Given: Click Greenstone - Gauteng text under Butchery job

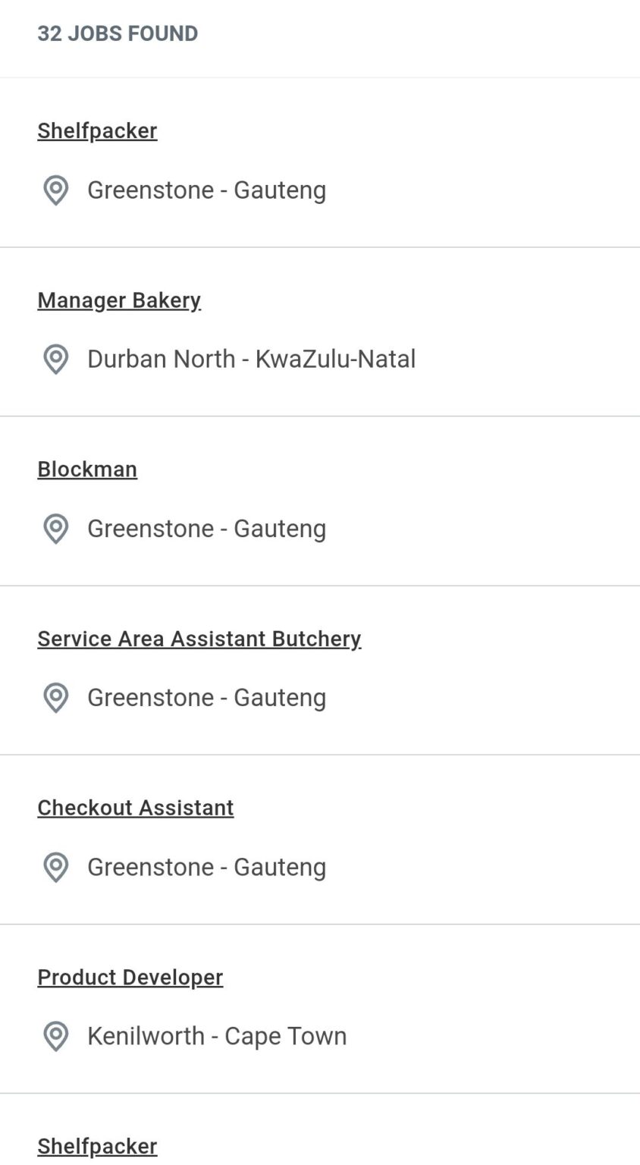Looking at the screenshot, I should click(206, 698).
